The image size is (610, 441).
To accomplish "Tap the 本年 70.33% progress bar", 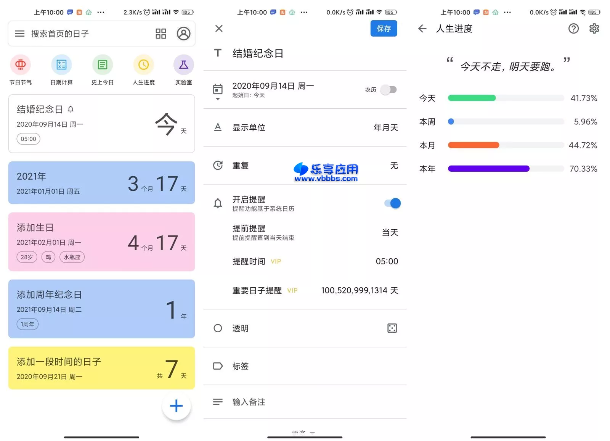I will tap(506, 168).
